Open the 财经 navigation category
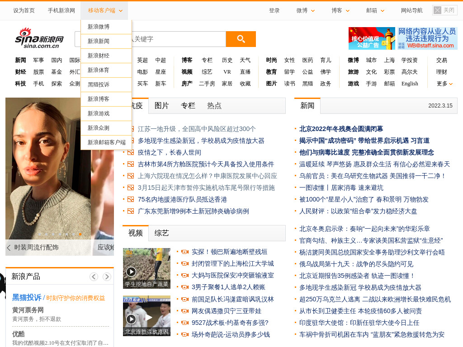This screenshot has height=347, width=463. [21, 72]
